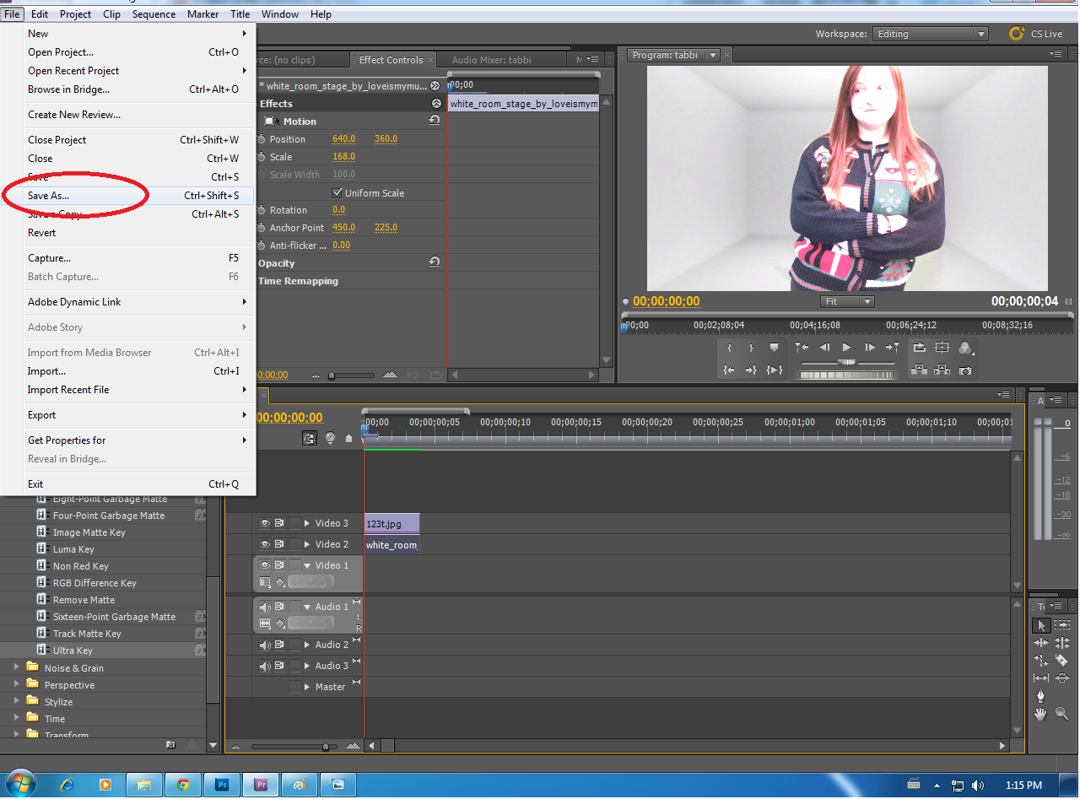The image size is (1080, 810).
Task: Open the Export submenu
Action: (x=128, y=415)
